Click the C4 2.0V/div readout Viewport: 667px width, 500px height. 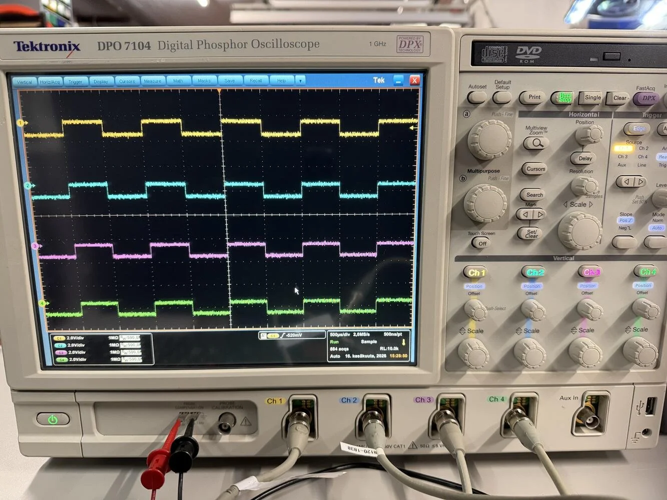pos(71,359)
